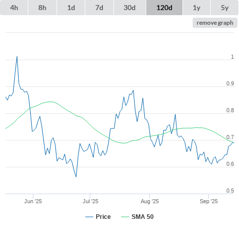Switch to the 4h time range tab
The width and height of the screenshot is (239, 230).
(x=14, y=8)
